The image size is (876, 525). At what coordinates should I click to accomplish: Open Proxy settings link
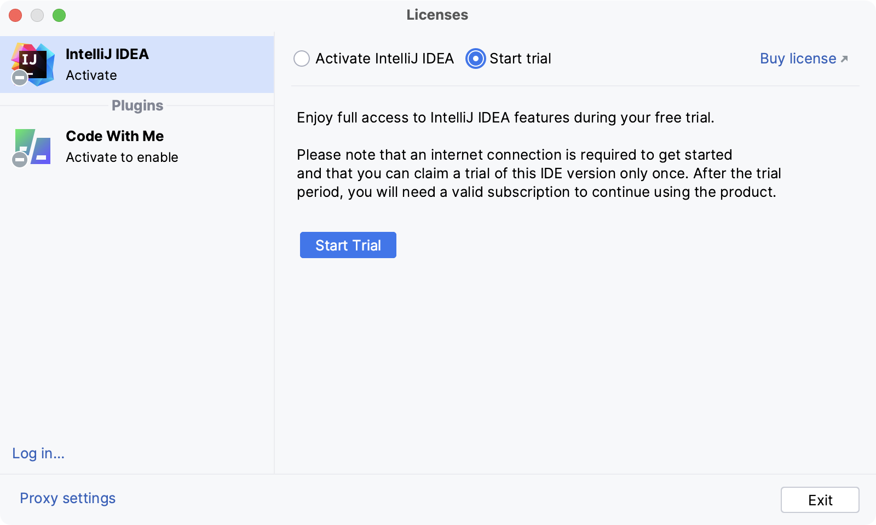(x=68, y=498)
